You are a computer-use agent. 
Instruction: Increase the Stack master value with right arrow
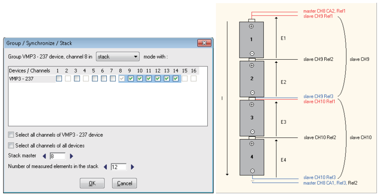pos(71,156)
